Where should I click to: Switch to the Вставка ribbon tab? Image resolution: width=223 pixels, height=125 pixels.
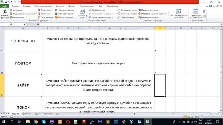coord(26,6)
